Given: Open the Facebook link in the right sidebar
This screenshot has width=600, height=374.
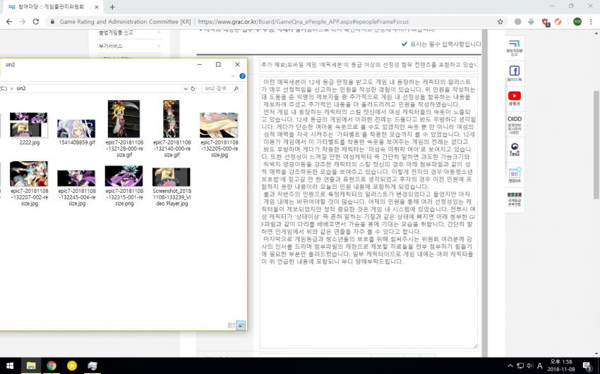Looking at the screenshot, I should pos(515,73).
